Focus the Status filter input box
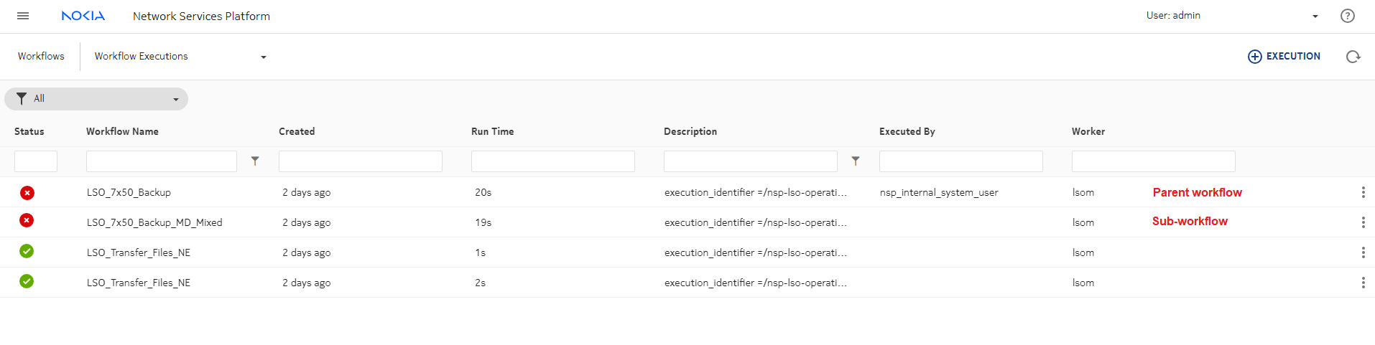Image resolution: width=1375 pixels, height=345 pixels. (x=36, y=161)
